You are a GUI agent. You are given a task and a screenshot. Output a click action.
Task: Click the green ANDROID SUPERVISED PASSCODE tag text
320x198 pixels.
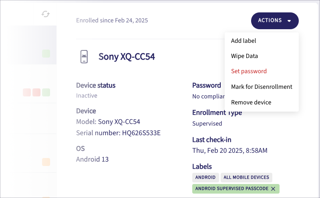tap(231, 189)
